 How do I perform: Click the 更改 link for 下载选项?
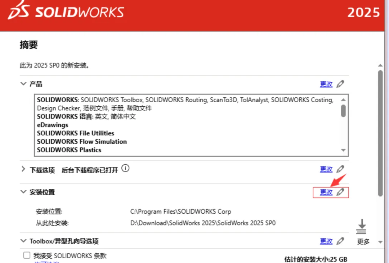[x=326, y=169]
